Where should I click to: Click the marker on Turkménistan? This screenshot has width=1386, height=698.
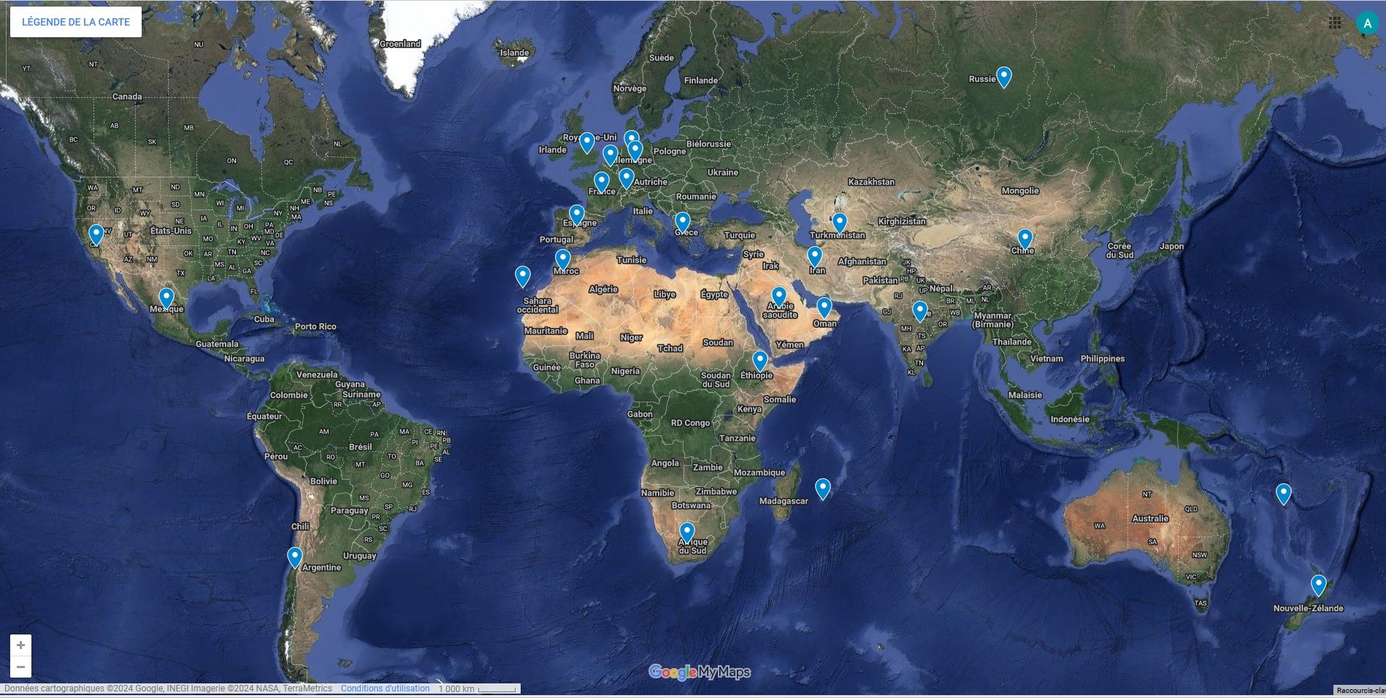[840, 221]
